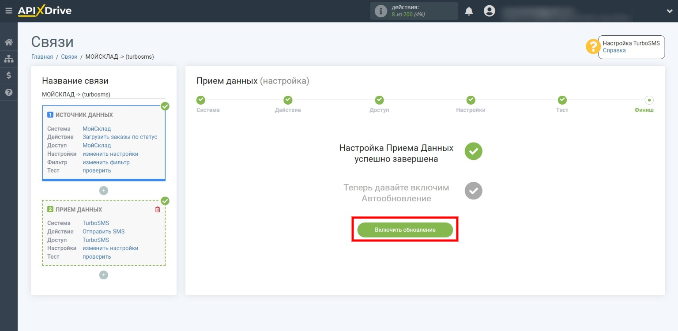
Task: Open МойСклад access link in source block
Action: click(97, 145)
